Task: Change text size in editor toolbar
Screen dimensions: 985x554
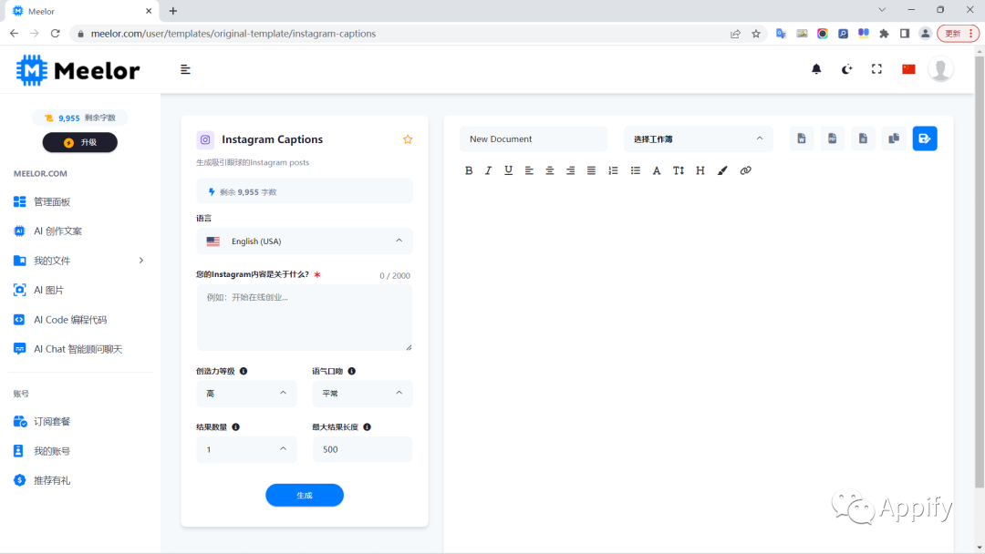Action: (x=679, y=170)
